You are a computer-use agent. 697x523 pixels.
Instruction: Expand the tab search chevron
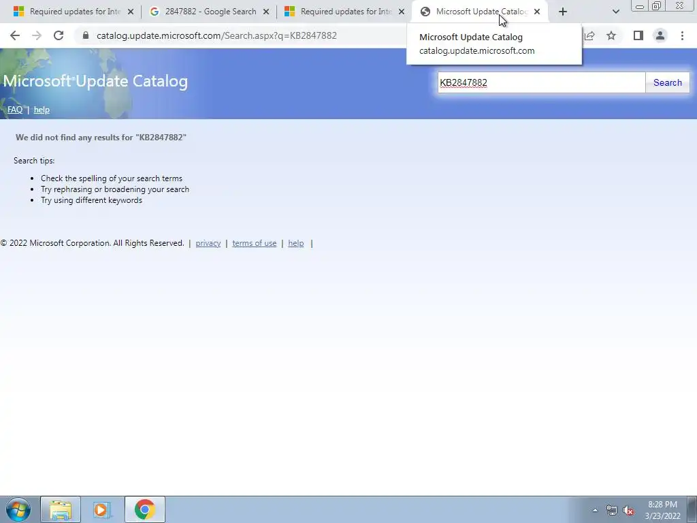(x=615, y=12)
